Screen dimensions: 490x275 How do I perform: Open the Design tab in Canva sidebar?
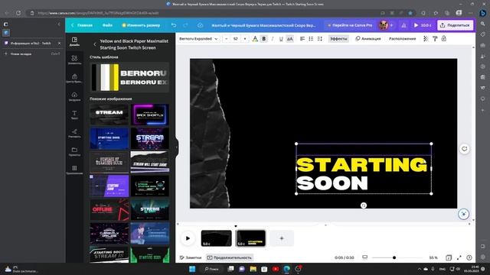pyautogui.click(x=74, y=41)
